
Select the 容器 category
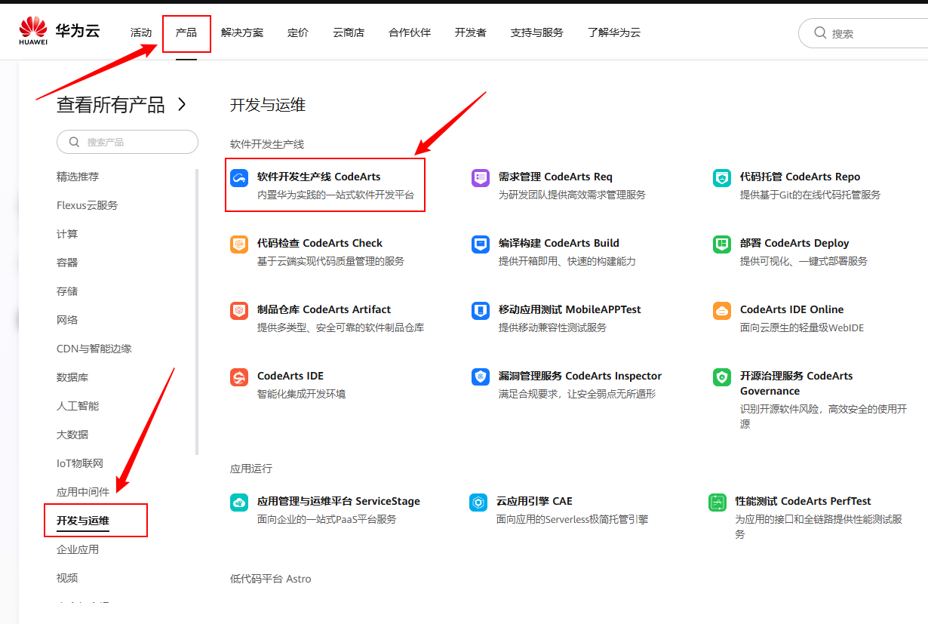pos(67,263)
